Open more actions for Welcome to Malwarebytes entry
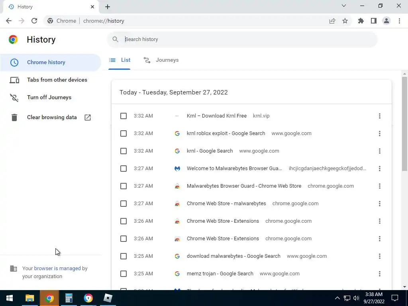The width and height of the screenshot is (408, 306). pos(380,169)
